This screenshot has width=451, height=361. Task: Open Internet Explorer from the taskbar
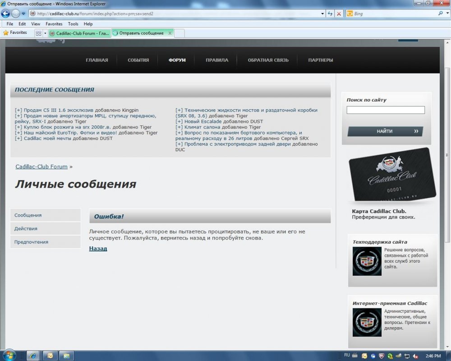[33, 356]
